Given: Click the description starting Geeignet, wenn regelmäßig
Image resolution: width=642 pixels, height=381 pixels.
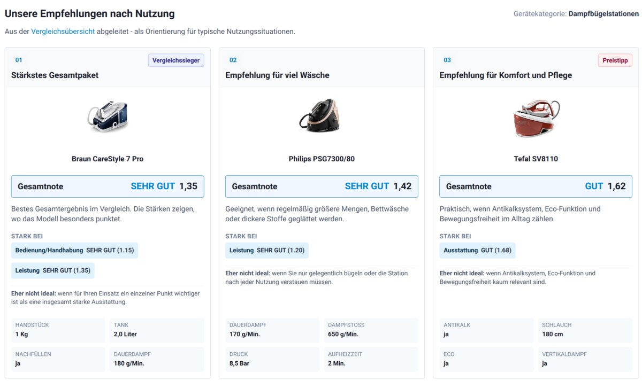Looking at the screenshot, I should [x=317, y=214].
